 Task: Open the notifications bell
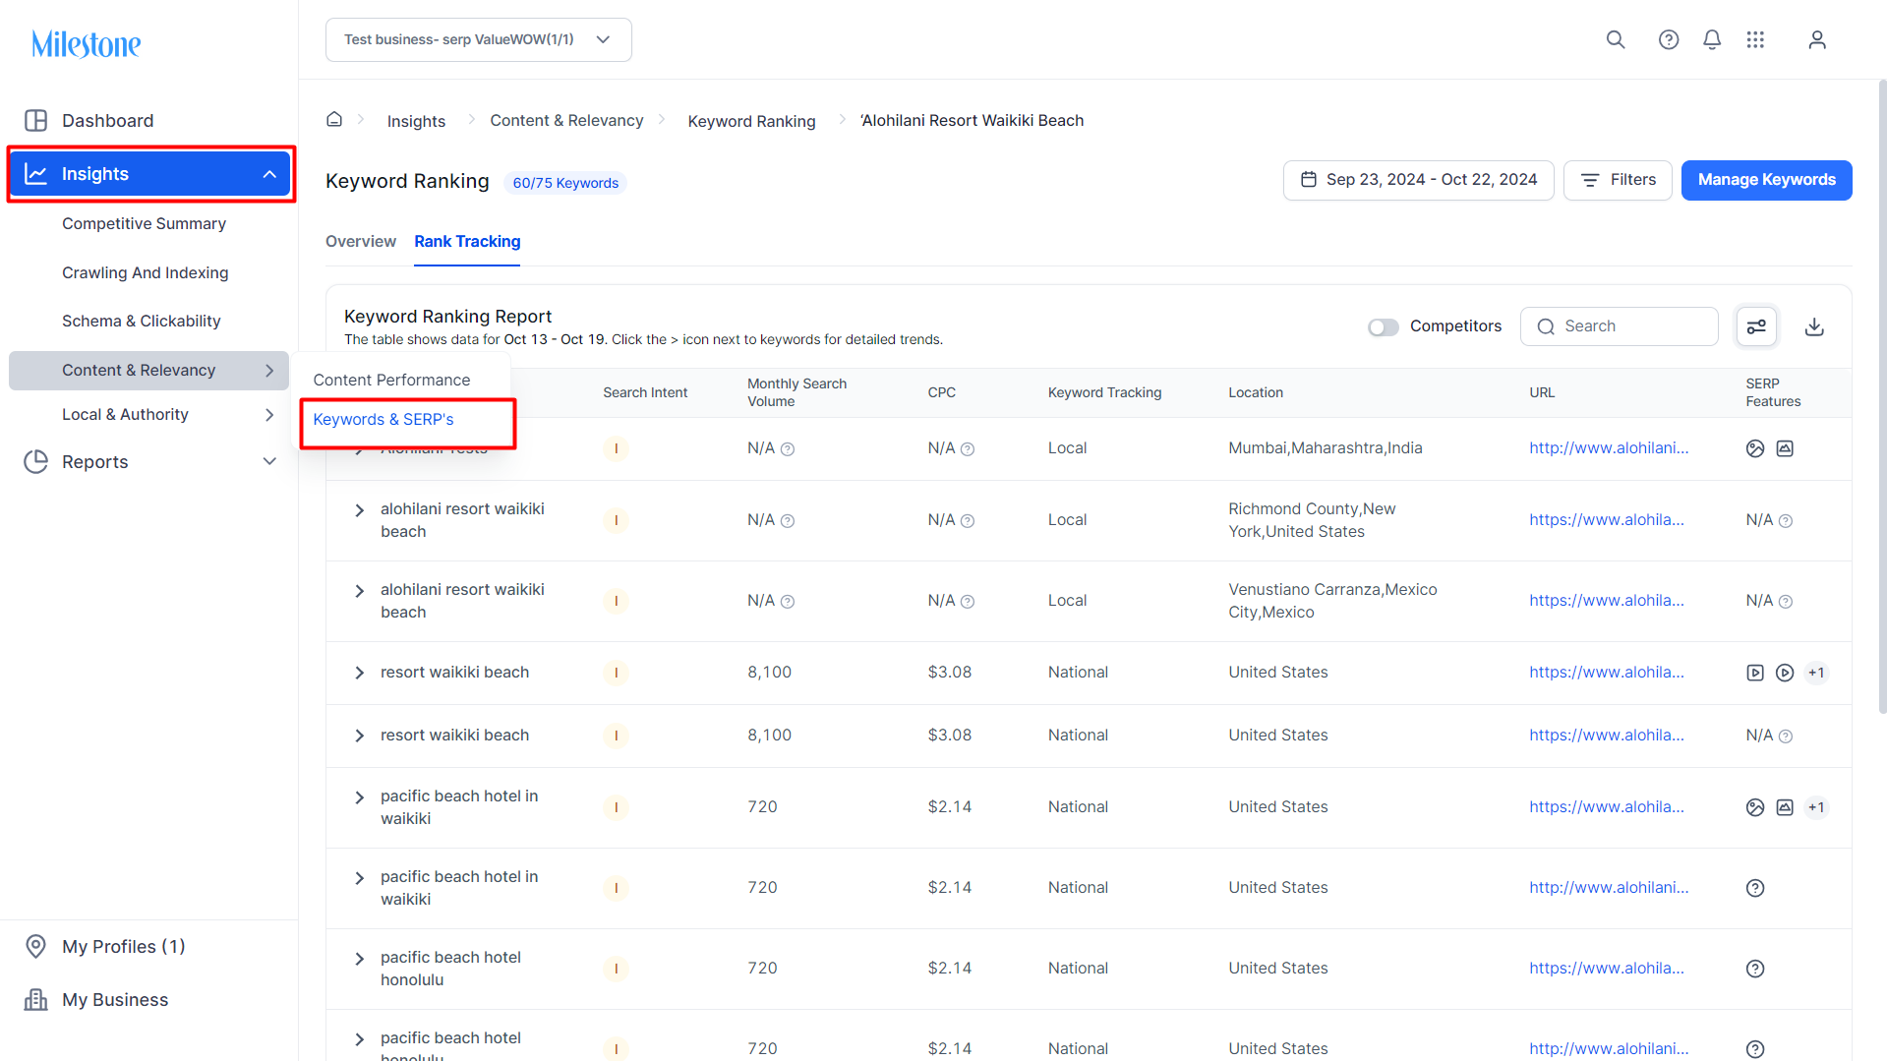1712,39
